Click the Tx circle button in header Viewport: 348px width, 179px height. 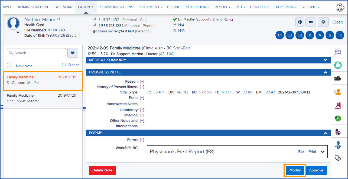tap(340, 35)
